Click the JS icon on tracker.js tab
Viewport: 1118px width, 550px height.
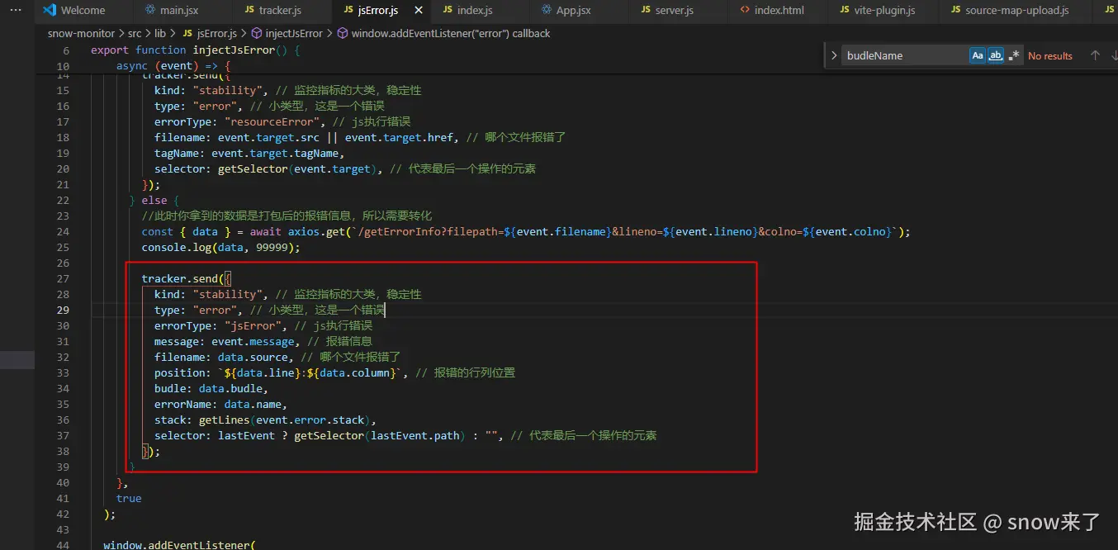[249, 10]
